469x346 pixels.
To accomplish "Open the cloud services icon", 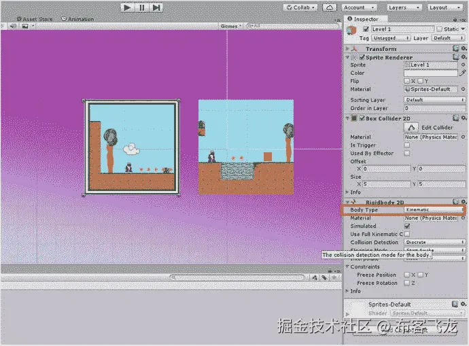I will point(329,7).
